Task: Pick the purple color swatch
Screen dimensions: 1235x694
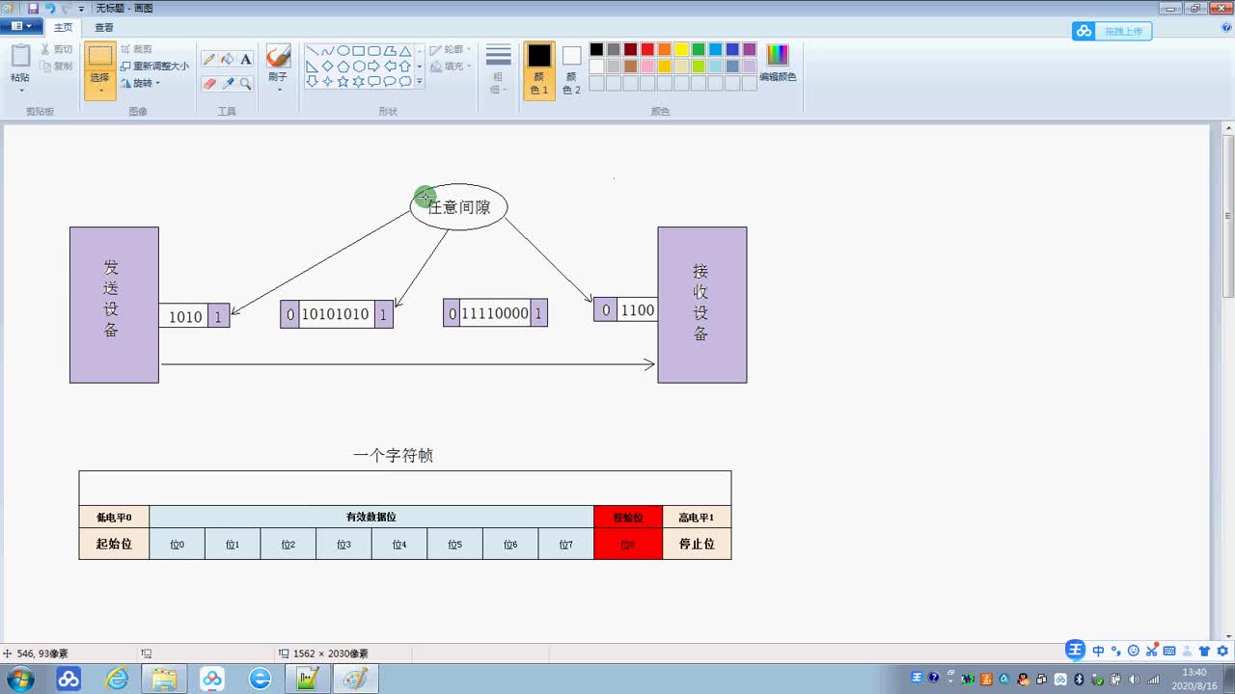Action: pyautogui.click(x=750, y=49)
